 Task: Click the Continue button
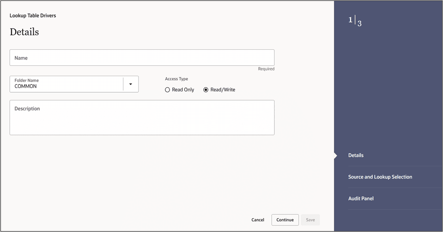(285, 220)
